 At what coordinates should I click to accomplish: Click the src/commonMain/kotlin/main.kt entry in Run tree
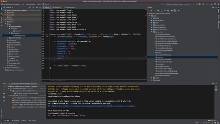point(25,91)
